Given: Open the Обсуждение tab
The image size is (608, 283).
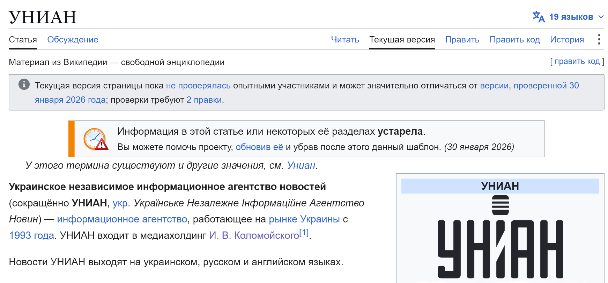Looking at the screenshot, I should [x=73, y=40].
